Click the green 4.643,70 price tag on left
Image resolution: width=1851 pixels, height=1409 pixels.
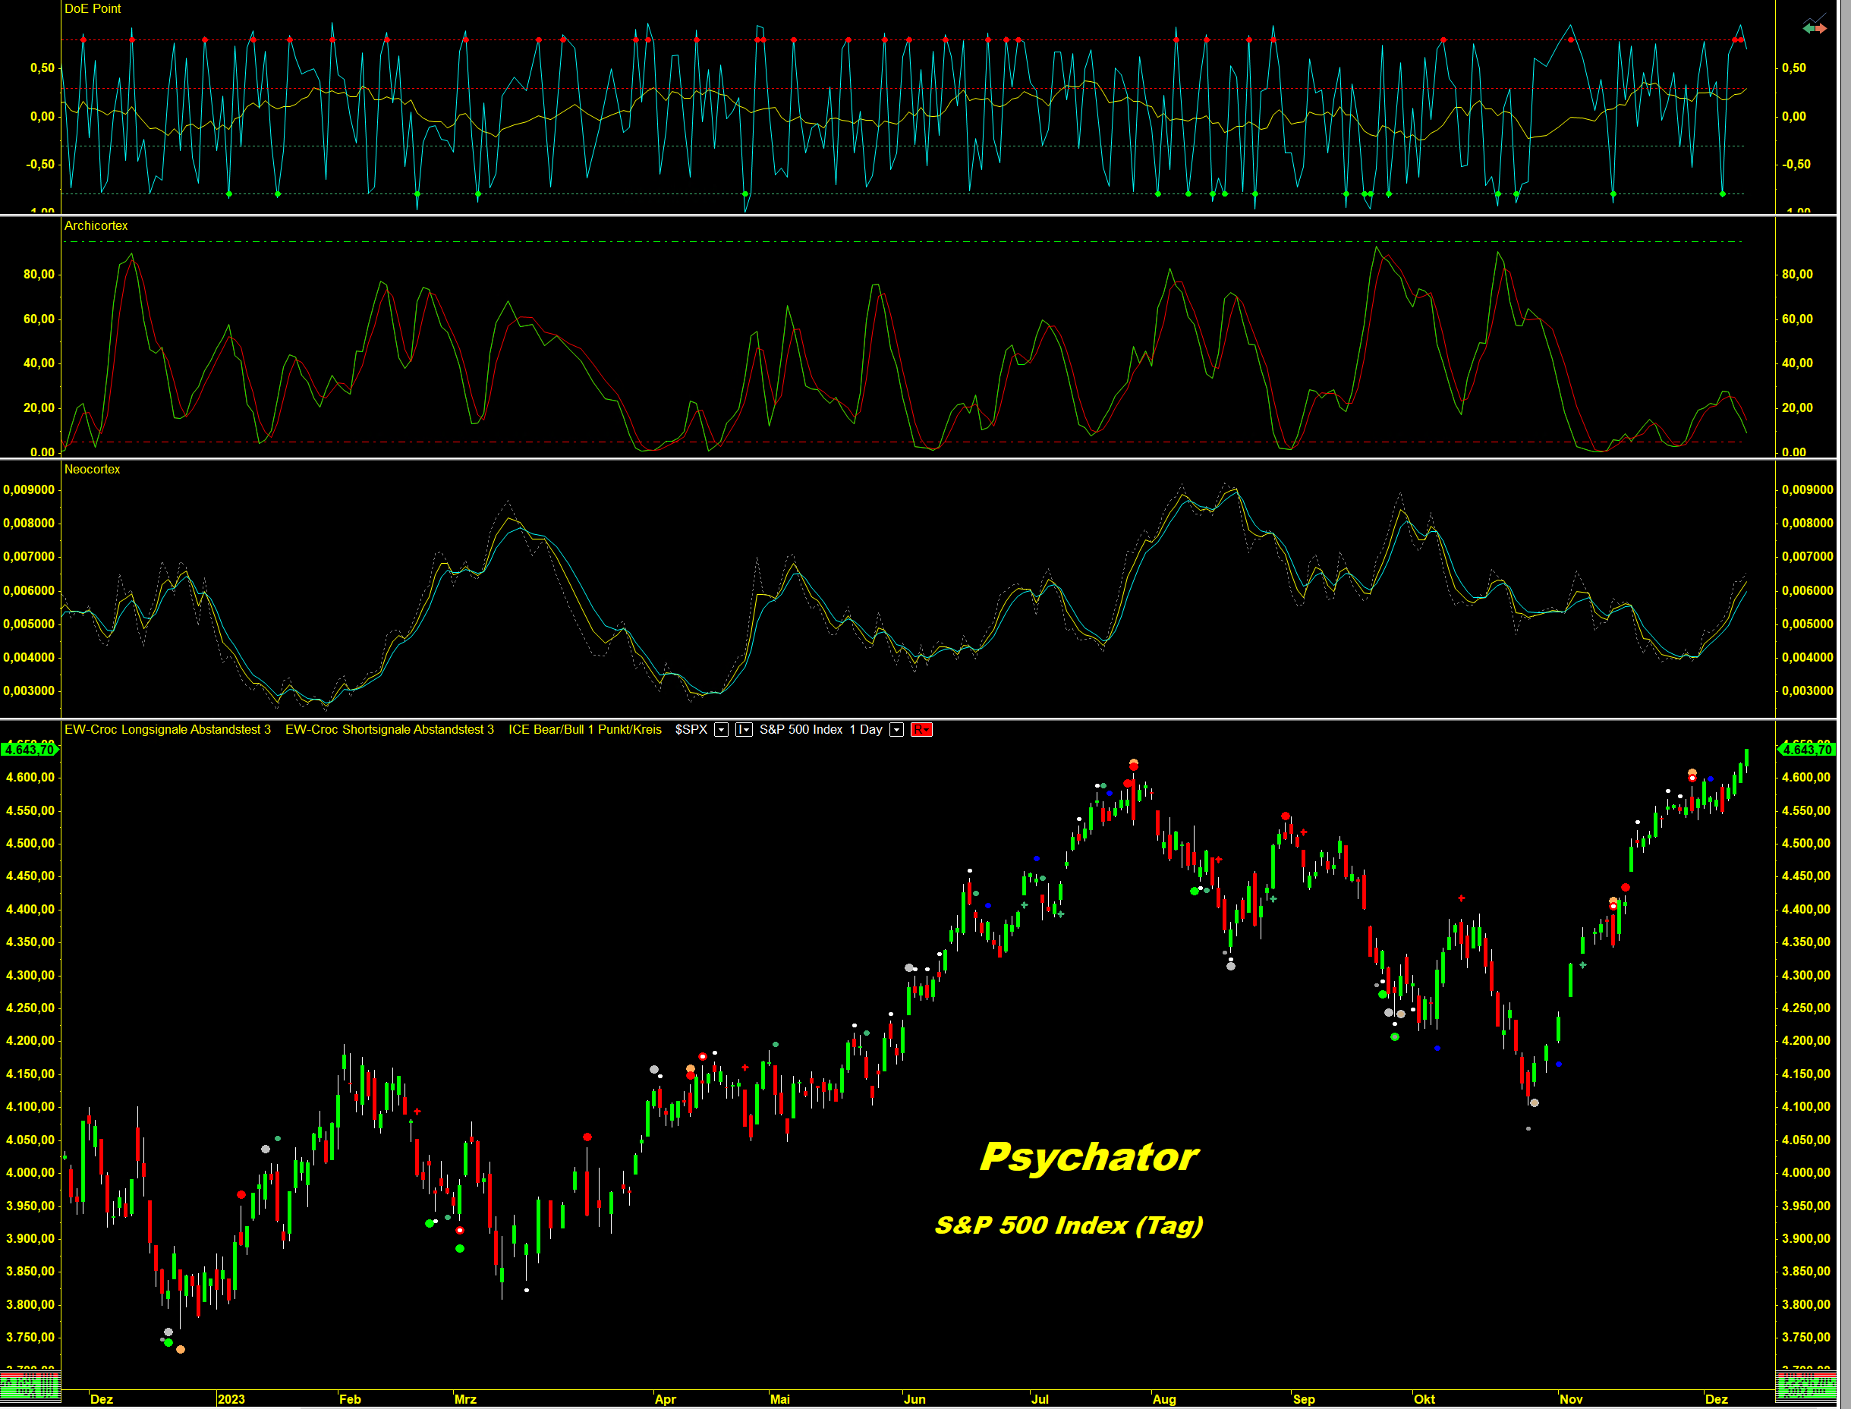[x=30, y=749]
